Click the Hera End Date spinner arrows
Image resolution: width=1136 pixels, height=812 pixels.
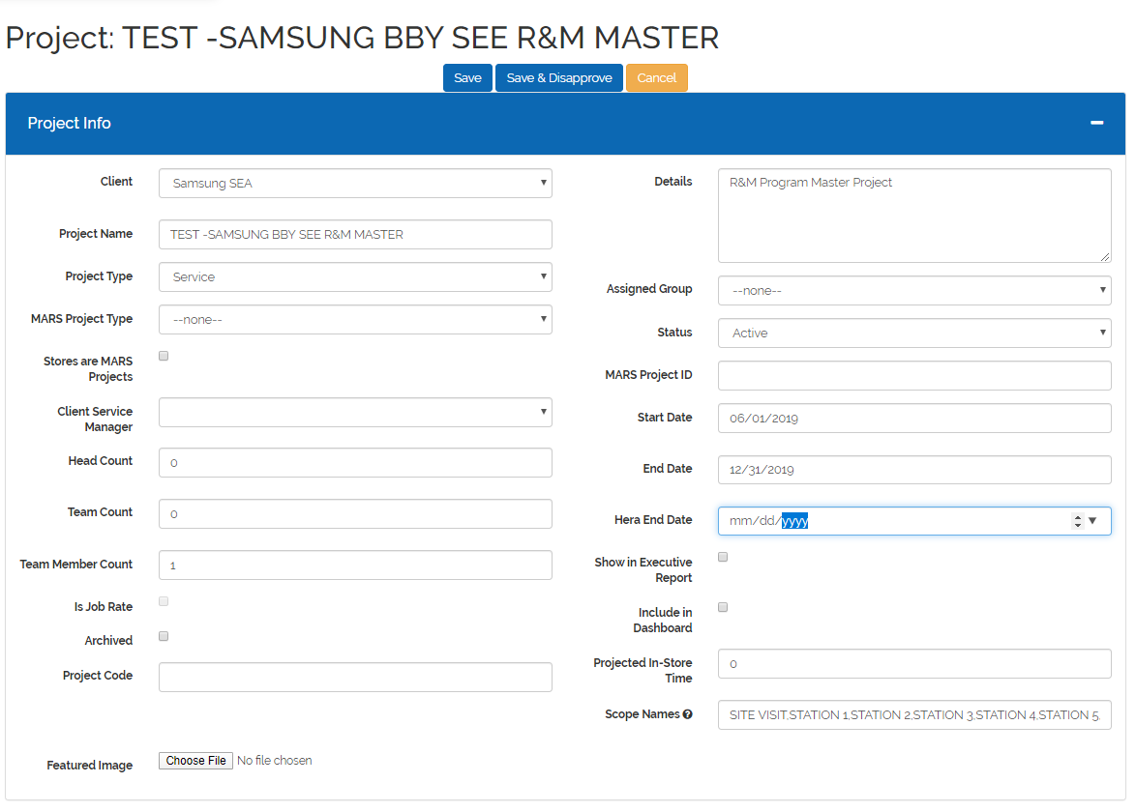(1077, 520)
